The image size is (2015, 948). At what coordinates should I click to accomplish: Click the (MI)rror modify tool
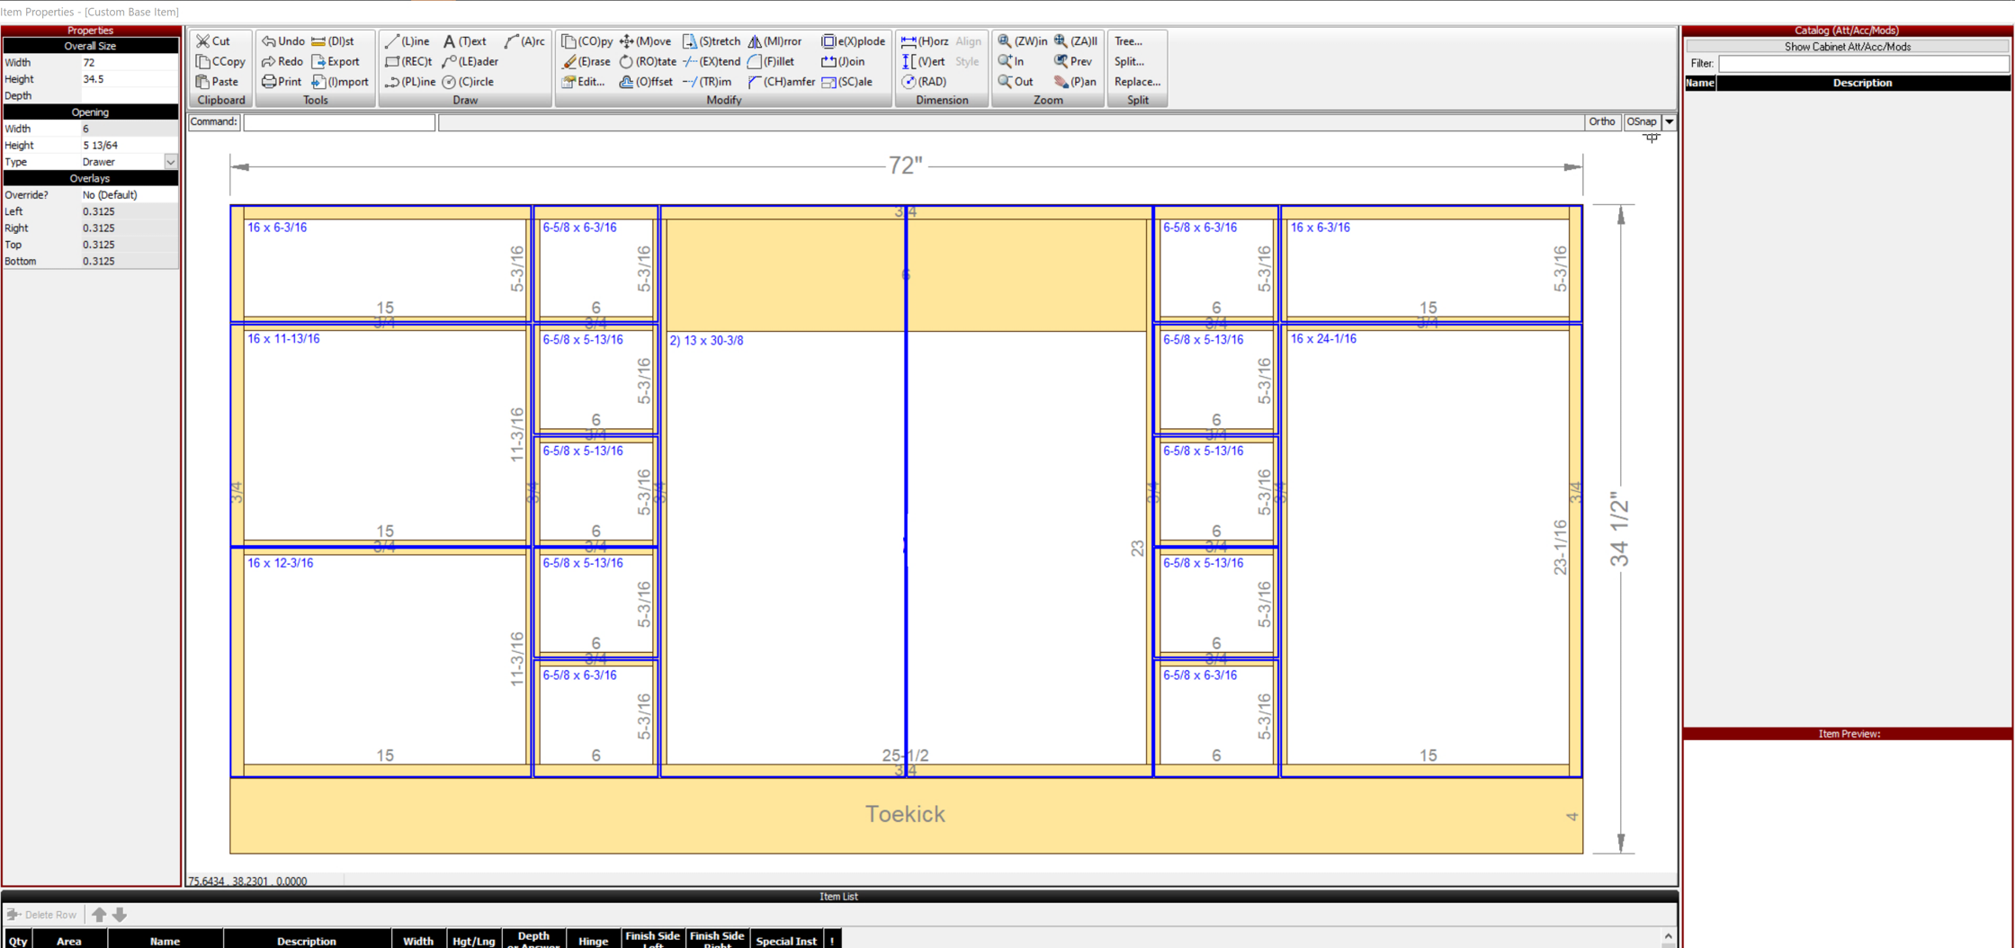(x=775, y=41)
